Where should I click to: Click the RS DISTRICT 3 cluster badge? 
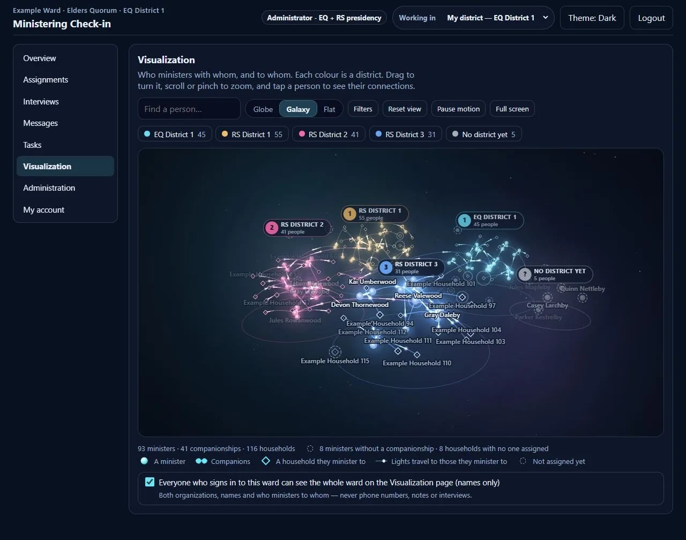[x=411, y=267]
